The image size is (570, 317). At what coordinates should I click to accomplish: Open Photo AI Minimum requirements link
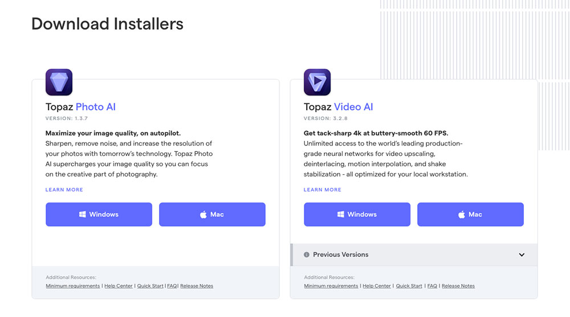pos(73,286)
